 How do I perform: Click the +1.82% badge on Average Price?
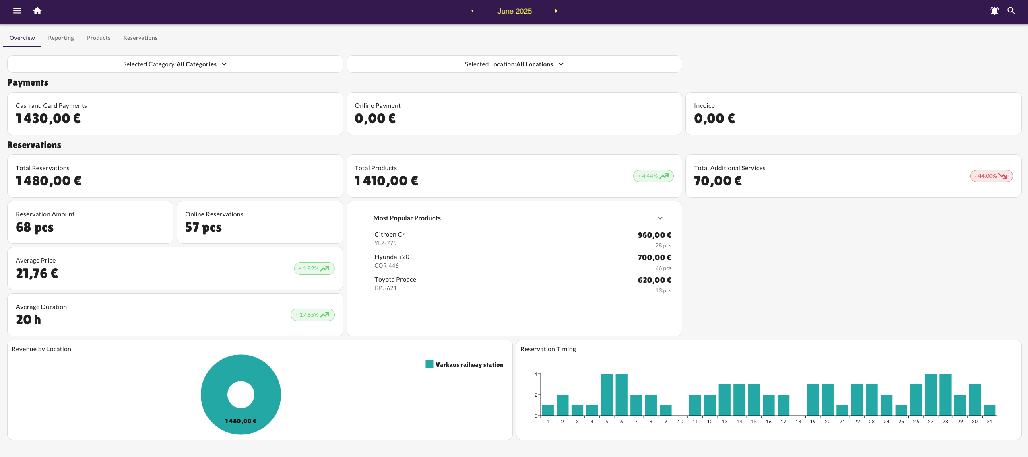(x=314, y=268)
